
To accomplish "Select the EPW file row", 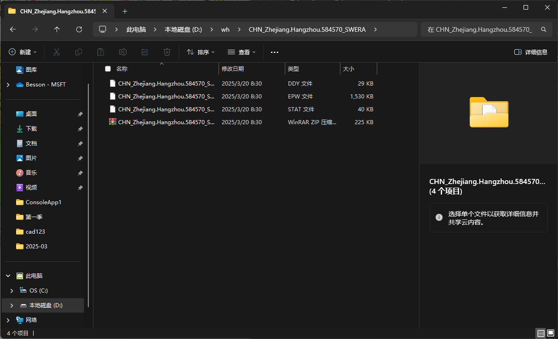I will tap(242, 97).
